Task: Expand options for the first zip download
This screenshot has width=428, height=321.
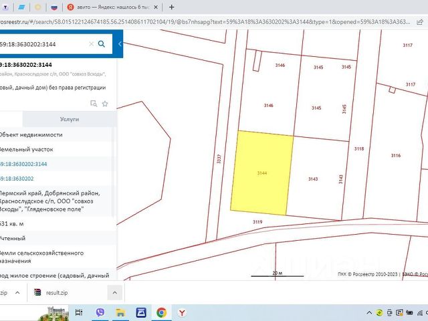Action: 17,293
